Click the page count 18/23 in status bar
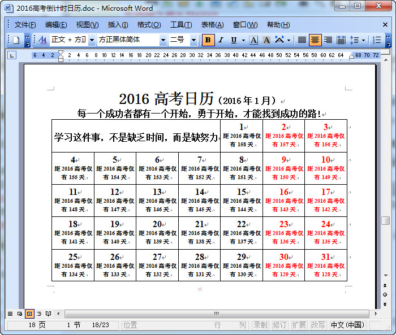This screenshot has height=335, width=396. [x=101, y=325]
